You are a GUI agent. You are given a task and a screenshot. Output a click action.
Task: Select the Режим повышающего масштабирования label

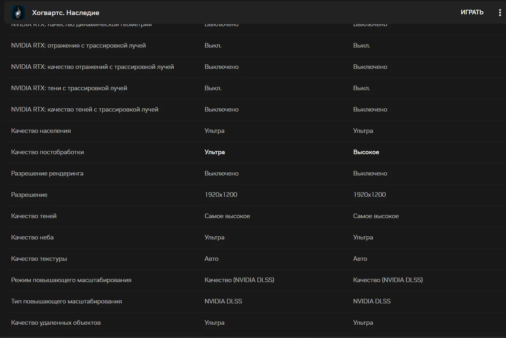pyautogui.click(x=71, y=280)
